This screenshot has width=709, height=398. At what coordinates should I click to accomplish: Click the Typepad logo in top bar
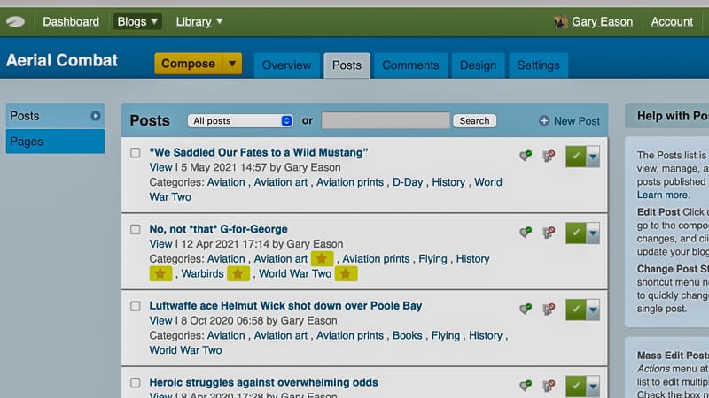(x=15, y=22)
